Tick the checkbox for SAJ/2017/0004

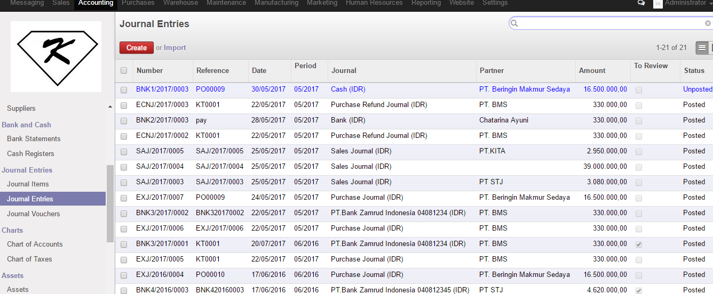124,167
